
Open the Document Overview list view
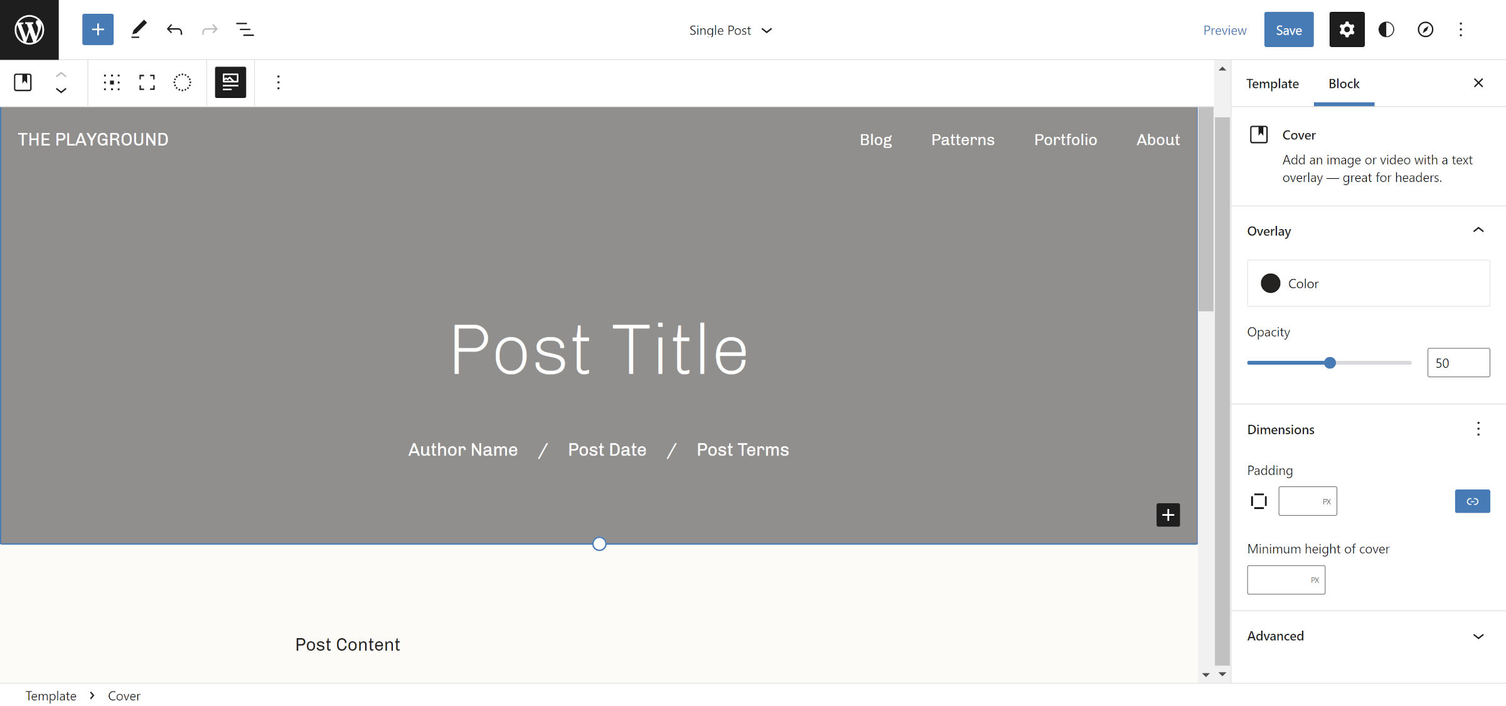pos(245,29)
